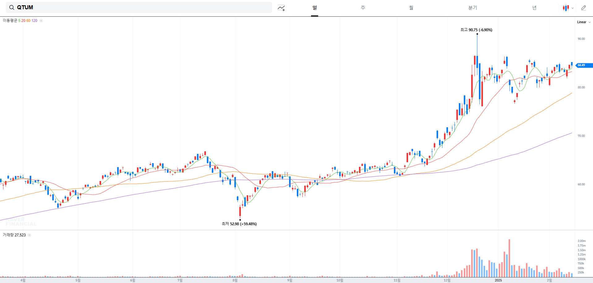
Task: Click the green 5-day moving average label
Action: coord(19,21)
